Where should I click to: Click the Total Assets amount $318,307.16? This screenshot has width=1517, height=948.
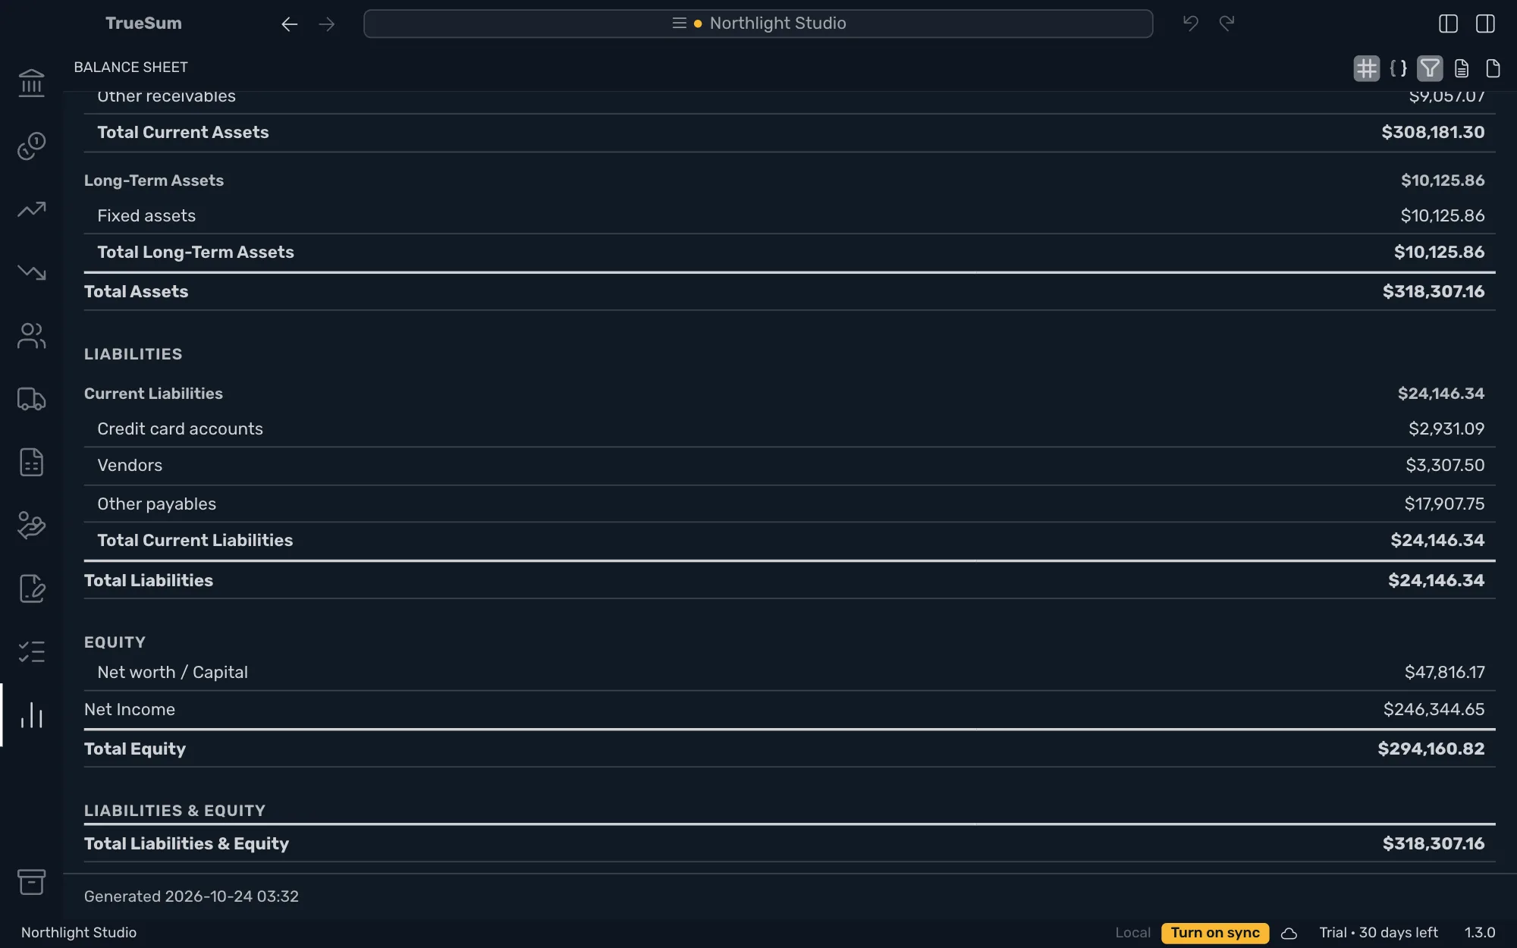(1433, 291)
